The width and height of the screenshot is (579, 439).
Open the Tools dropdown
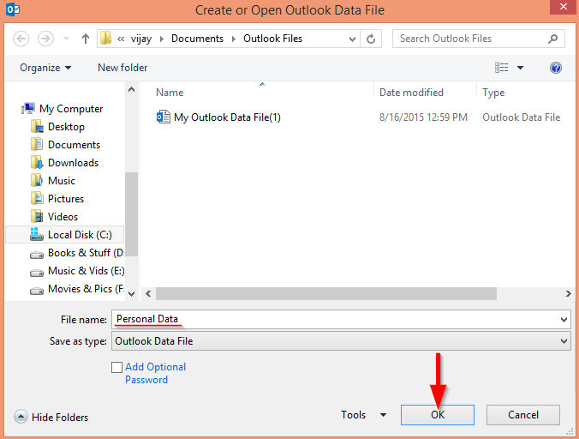[364, 415]
